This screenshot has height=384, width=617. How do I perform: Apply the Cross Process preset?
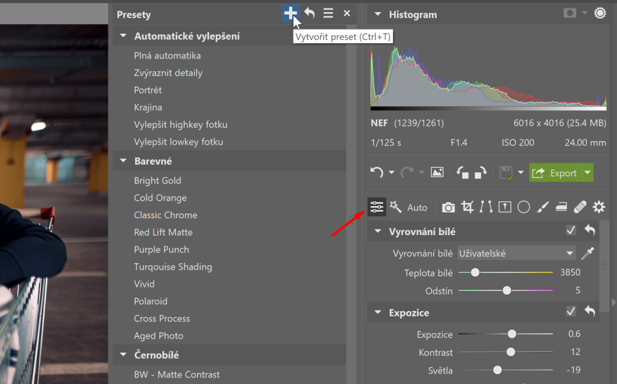pos(161,318)
